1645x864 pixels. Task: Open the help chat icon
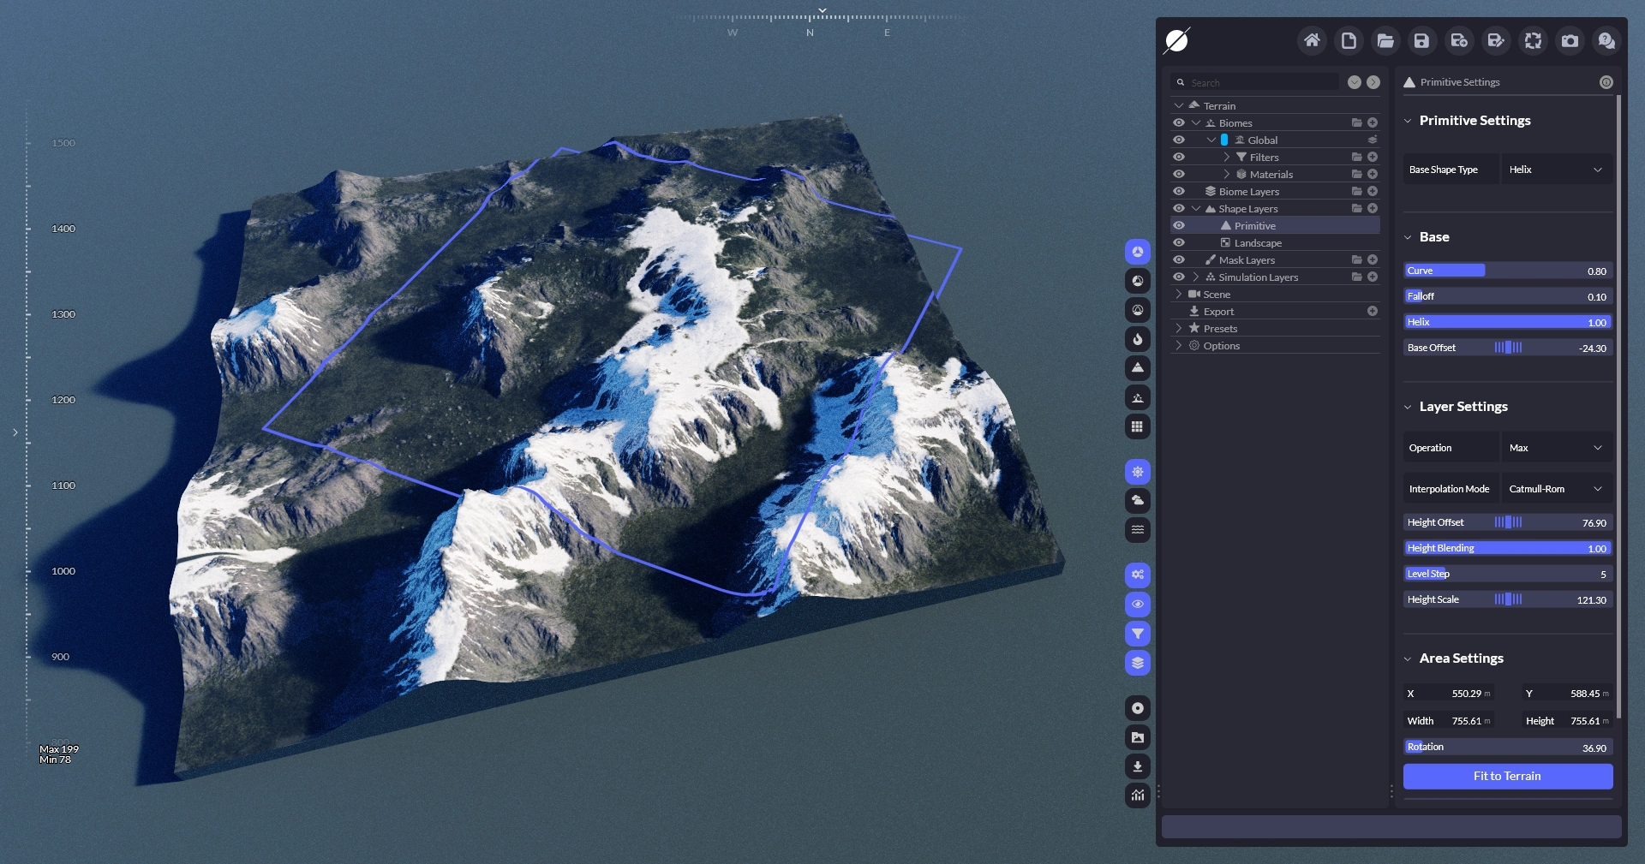pos(1606,41)
